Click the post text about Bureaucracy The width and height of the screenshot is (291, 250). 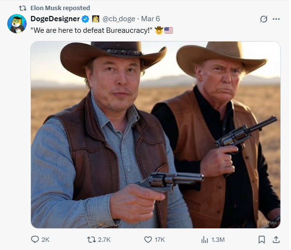91,30
